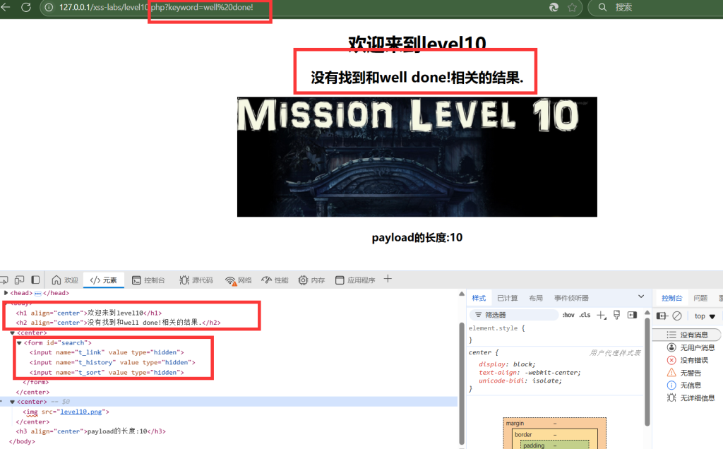Click the ellipsis inside the head tag

click(x=38, y=293)
